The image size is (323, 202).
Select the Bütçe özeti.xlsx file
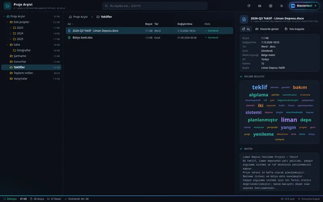(149, 38)
